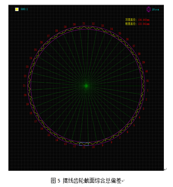Click tooth number 23 label

[x=27, y=67]
